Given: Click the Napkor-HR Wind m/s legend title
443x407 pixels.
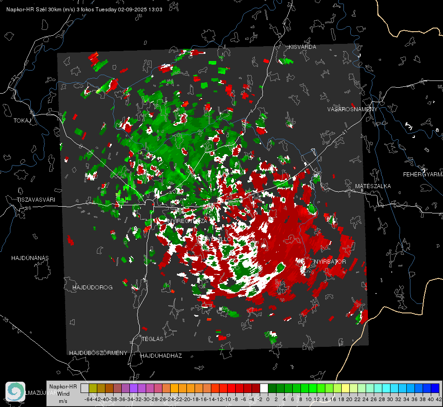Looking at the screenshot, I should [63, 394].
